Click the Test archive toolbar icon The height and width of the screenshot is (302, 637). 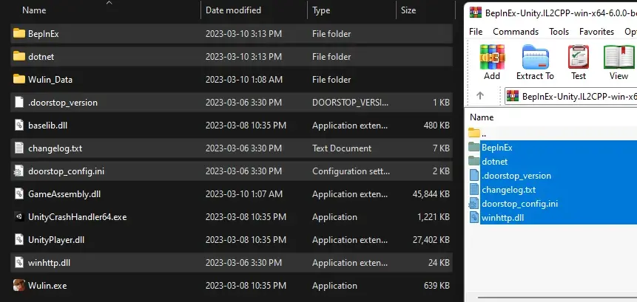click(x=579, y=58)
